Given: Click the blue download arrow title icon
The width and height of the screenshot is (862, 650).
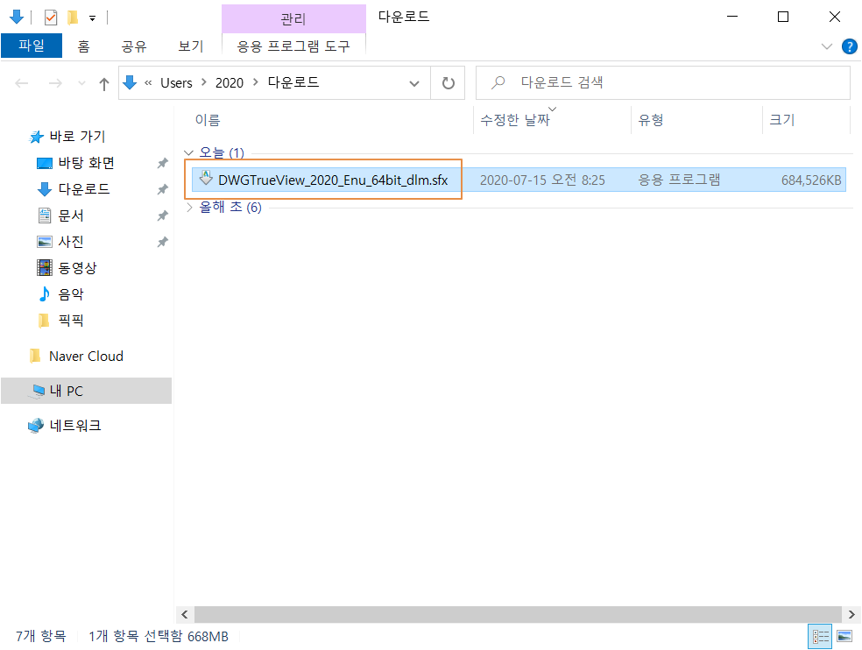Looking at the screenshot, I should click(17, 17).
